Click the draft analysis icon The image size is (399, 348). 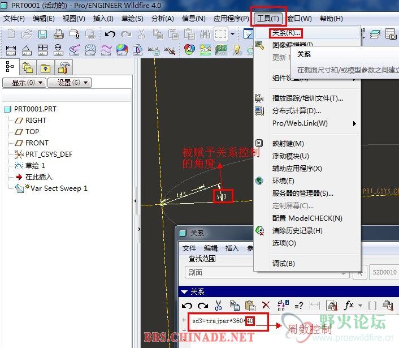click(x=138, y=50)
